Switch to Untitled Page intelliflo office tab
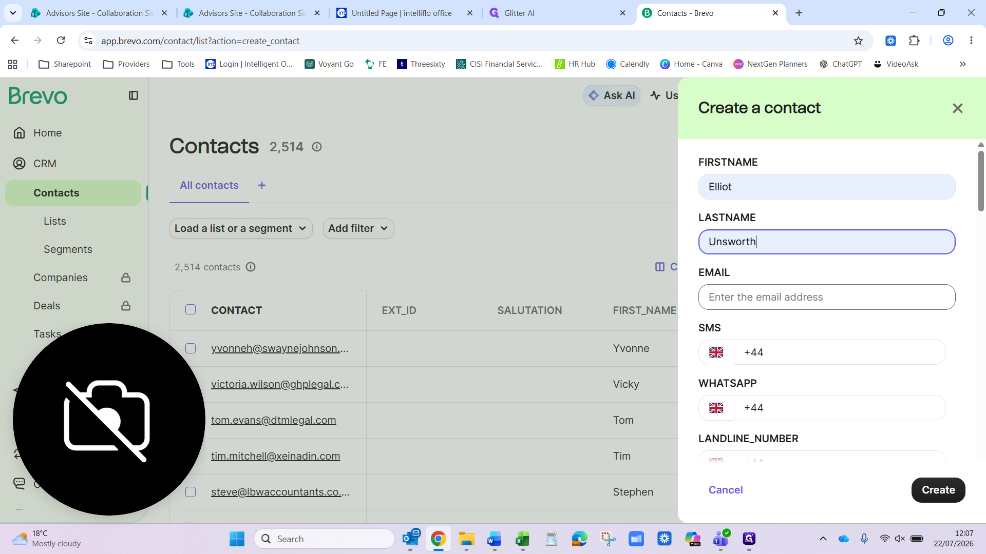 click(x=405, y=13)
